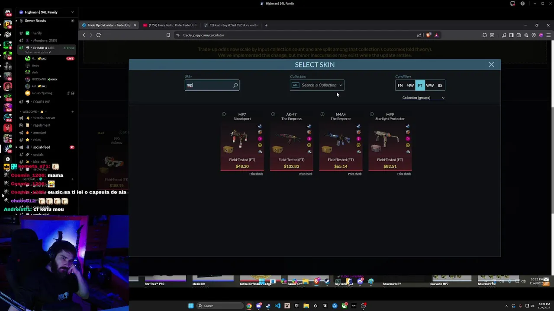Click Steam market icon on MP7 Bloodsport card

pos(260,126)
